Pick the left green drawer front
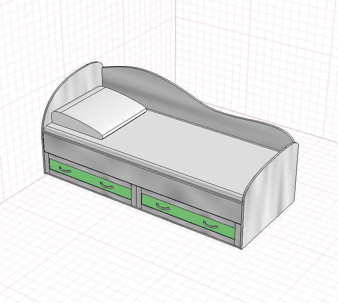Viewport: 338px width, 303px height. pos(90,179)
